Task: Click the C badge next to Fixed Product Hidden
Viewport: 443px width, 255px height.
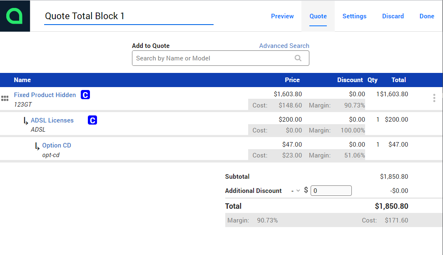Action: point(85,95)
